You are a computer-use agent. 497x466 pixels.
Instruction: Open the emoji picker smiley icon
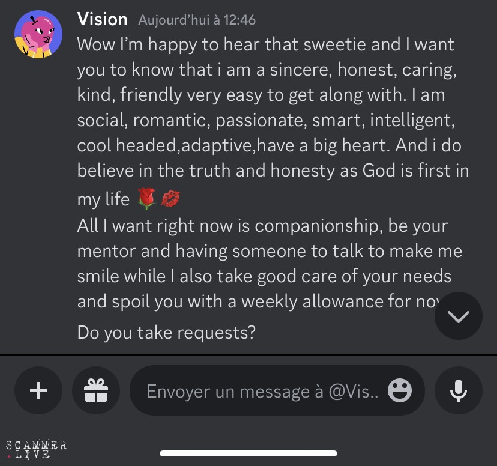coord(400,391)
